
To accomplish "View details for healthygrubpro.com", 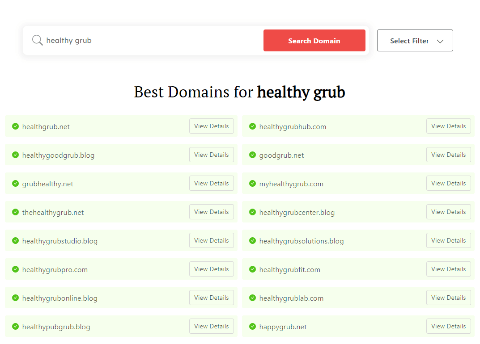I will (211, 269).
